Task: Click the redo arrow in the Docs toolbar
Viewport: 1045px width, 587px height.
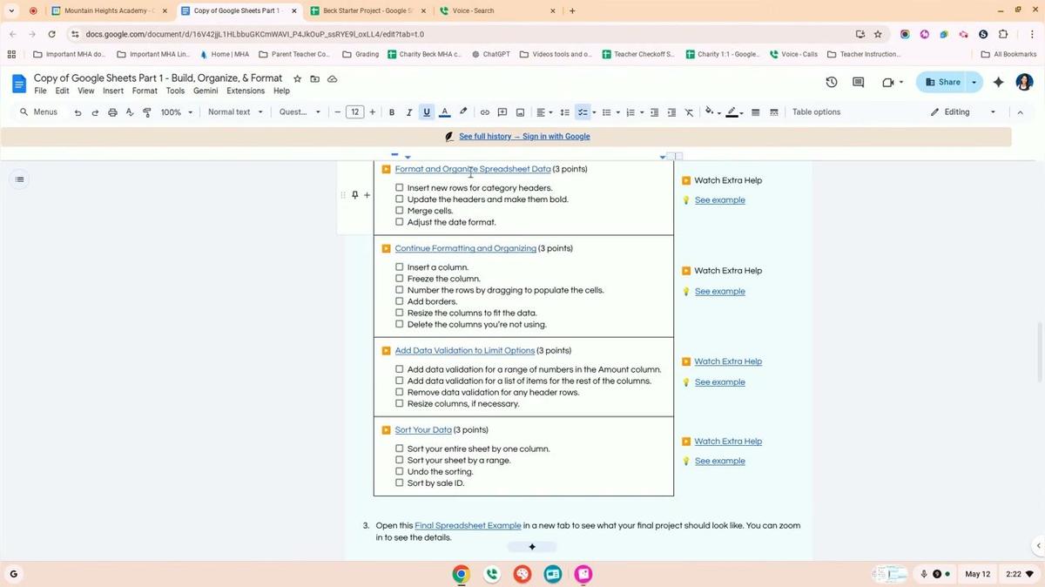Action: pyautogui.click(x=95, y=112)
